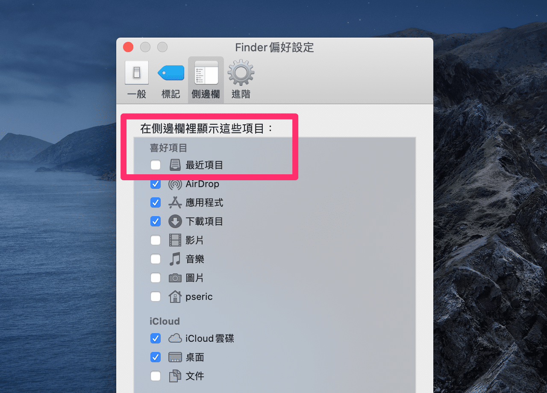The width and height of the screenshot is (547, 393).
Task: Click the pseric home folder icon
Action: (175, 296)
